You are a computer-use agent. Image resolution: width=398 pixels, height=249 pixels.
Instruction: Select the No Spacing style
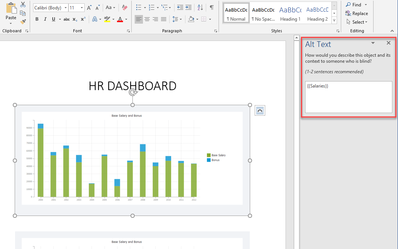pyautogui.click(x=263, y=13)
